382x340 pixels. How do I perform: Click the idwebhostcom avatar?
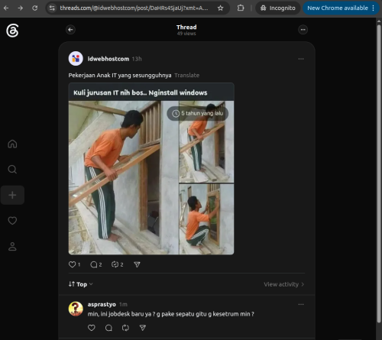click(76, 59)
